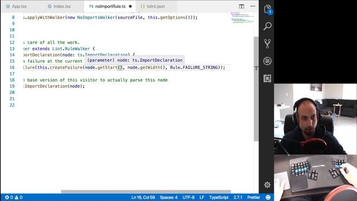Click the parameter hover tooltip 'node: ts.ImportDeclaration'
Screen dimensions: 357x201
point(135,60)
